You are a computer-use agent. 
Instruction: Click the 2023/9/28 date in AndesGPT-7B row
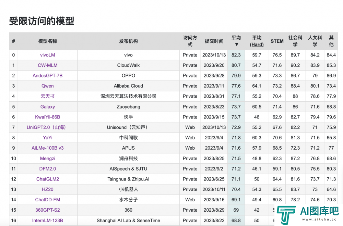click(214, 76)
